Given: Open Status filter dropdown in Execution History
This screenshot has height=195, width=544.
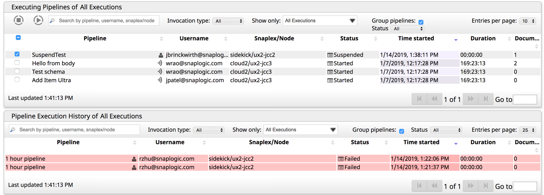Looking at the screenshot, I should pyautogui.click(x=446, y=130).
